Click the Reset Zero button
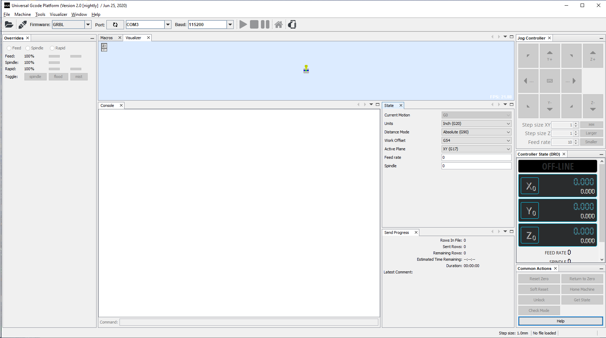606x338 pixels. click(539, 279)
